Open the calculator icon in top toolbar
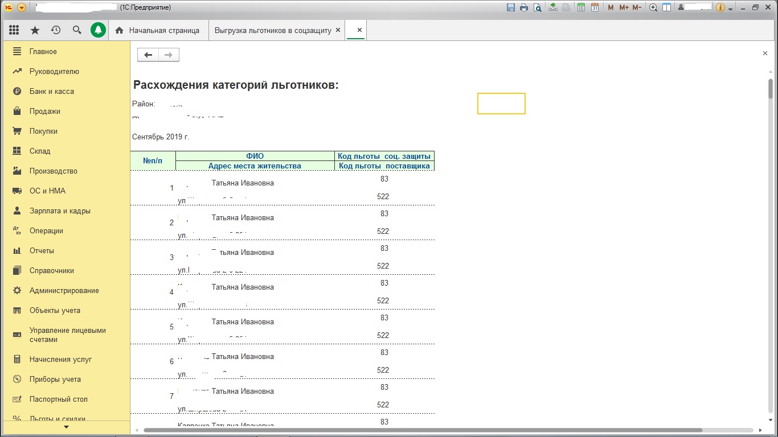The image size is (778, 437). pyautogui.click(x=581, y=7)
